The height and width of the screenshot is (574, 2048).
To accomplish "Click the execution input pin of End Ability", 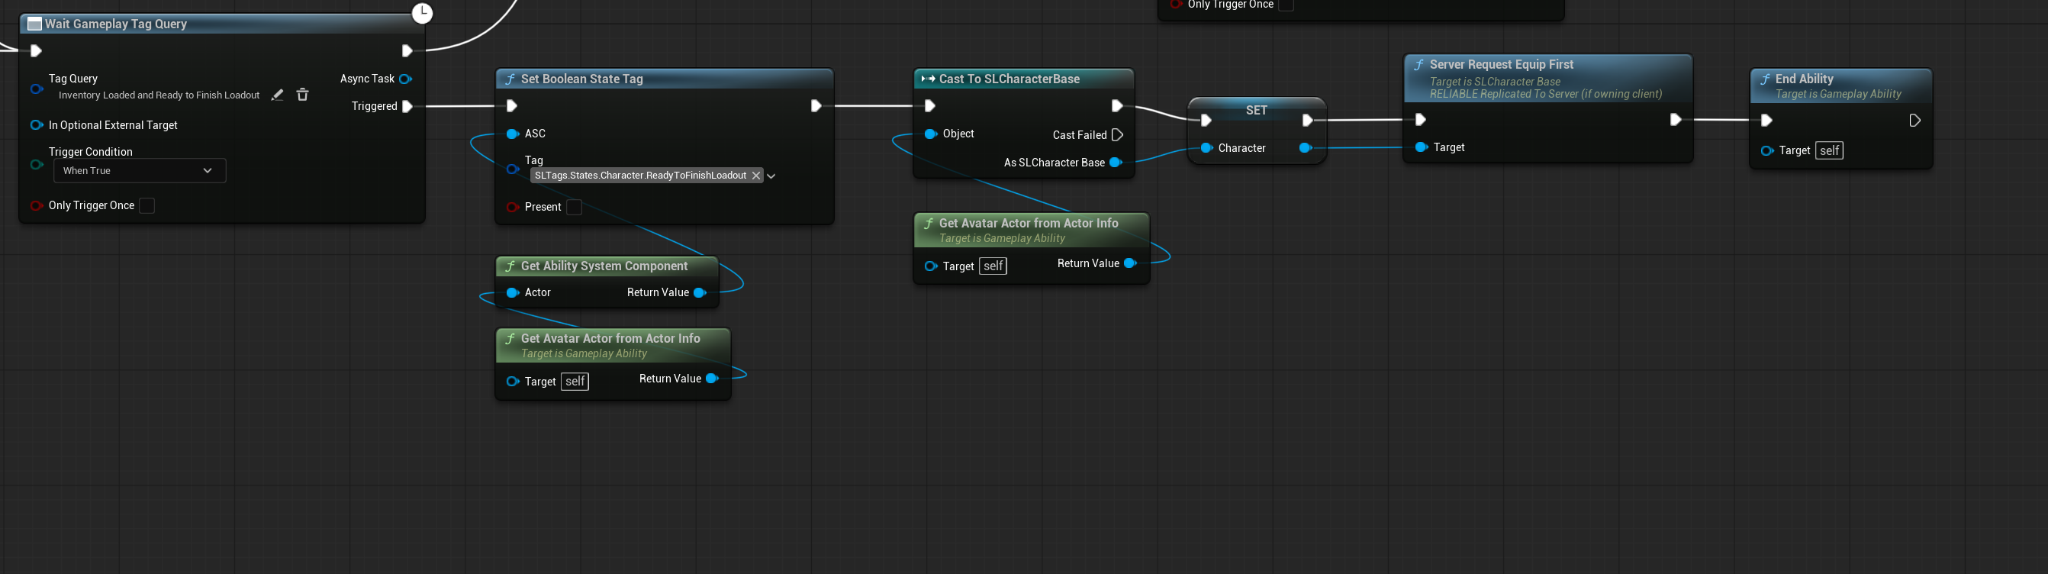I will (1766, 121).
